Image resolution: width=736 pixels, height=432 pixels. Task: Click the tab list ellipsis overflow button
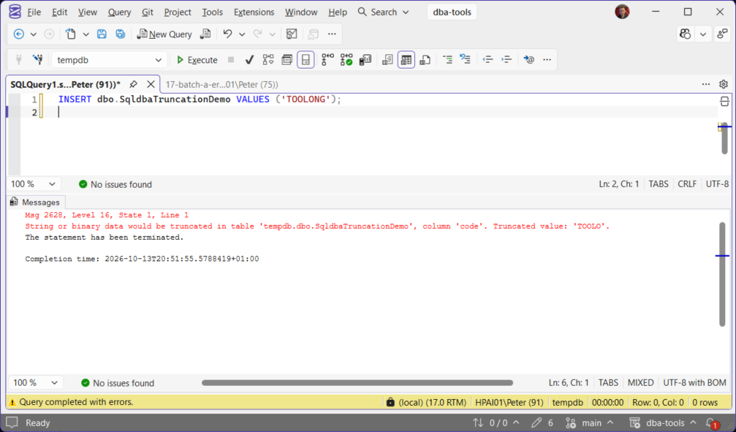click(x=706, y=84)
